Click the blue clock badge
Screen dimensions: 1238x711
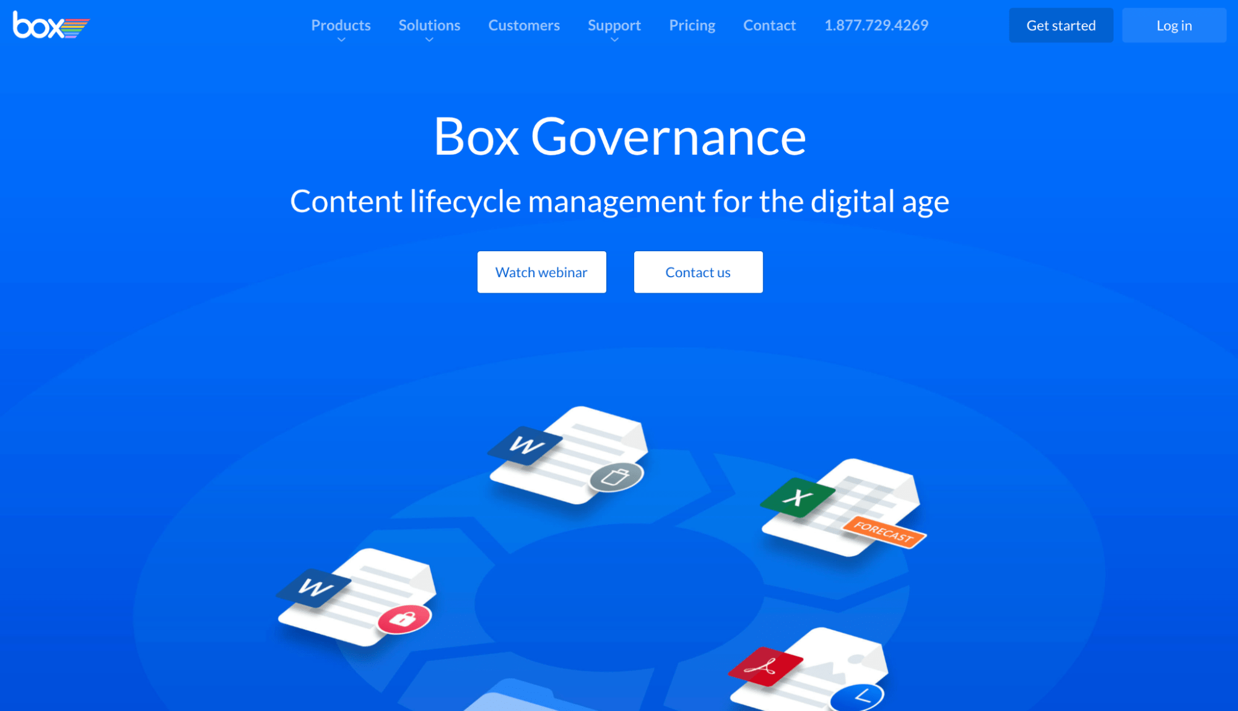tap(857, 697)
